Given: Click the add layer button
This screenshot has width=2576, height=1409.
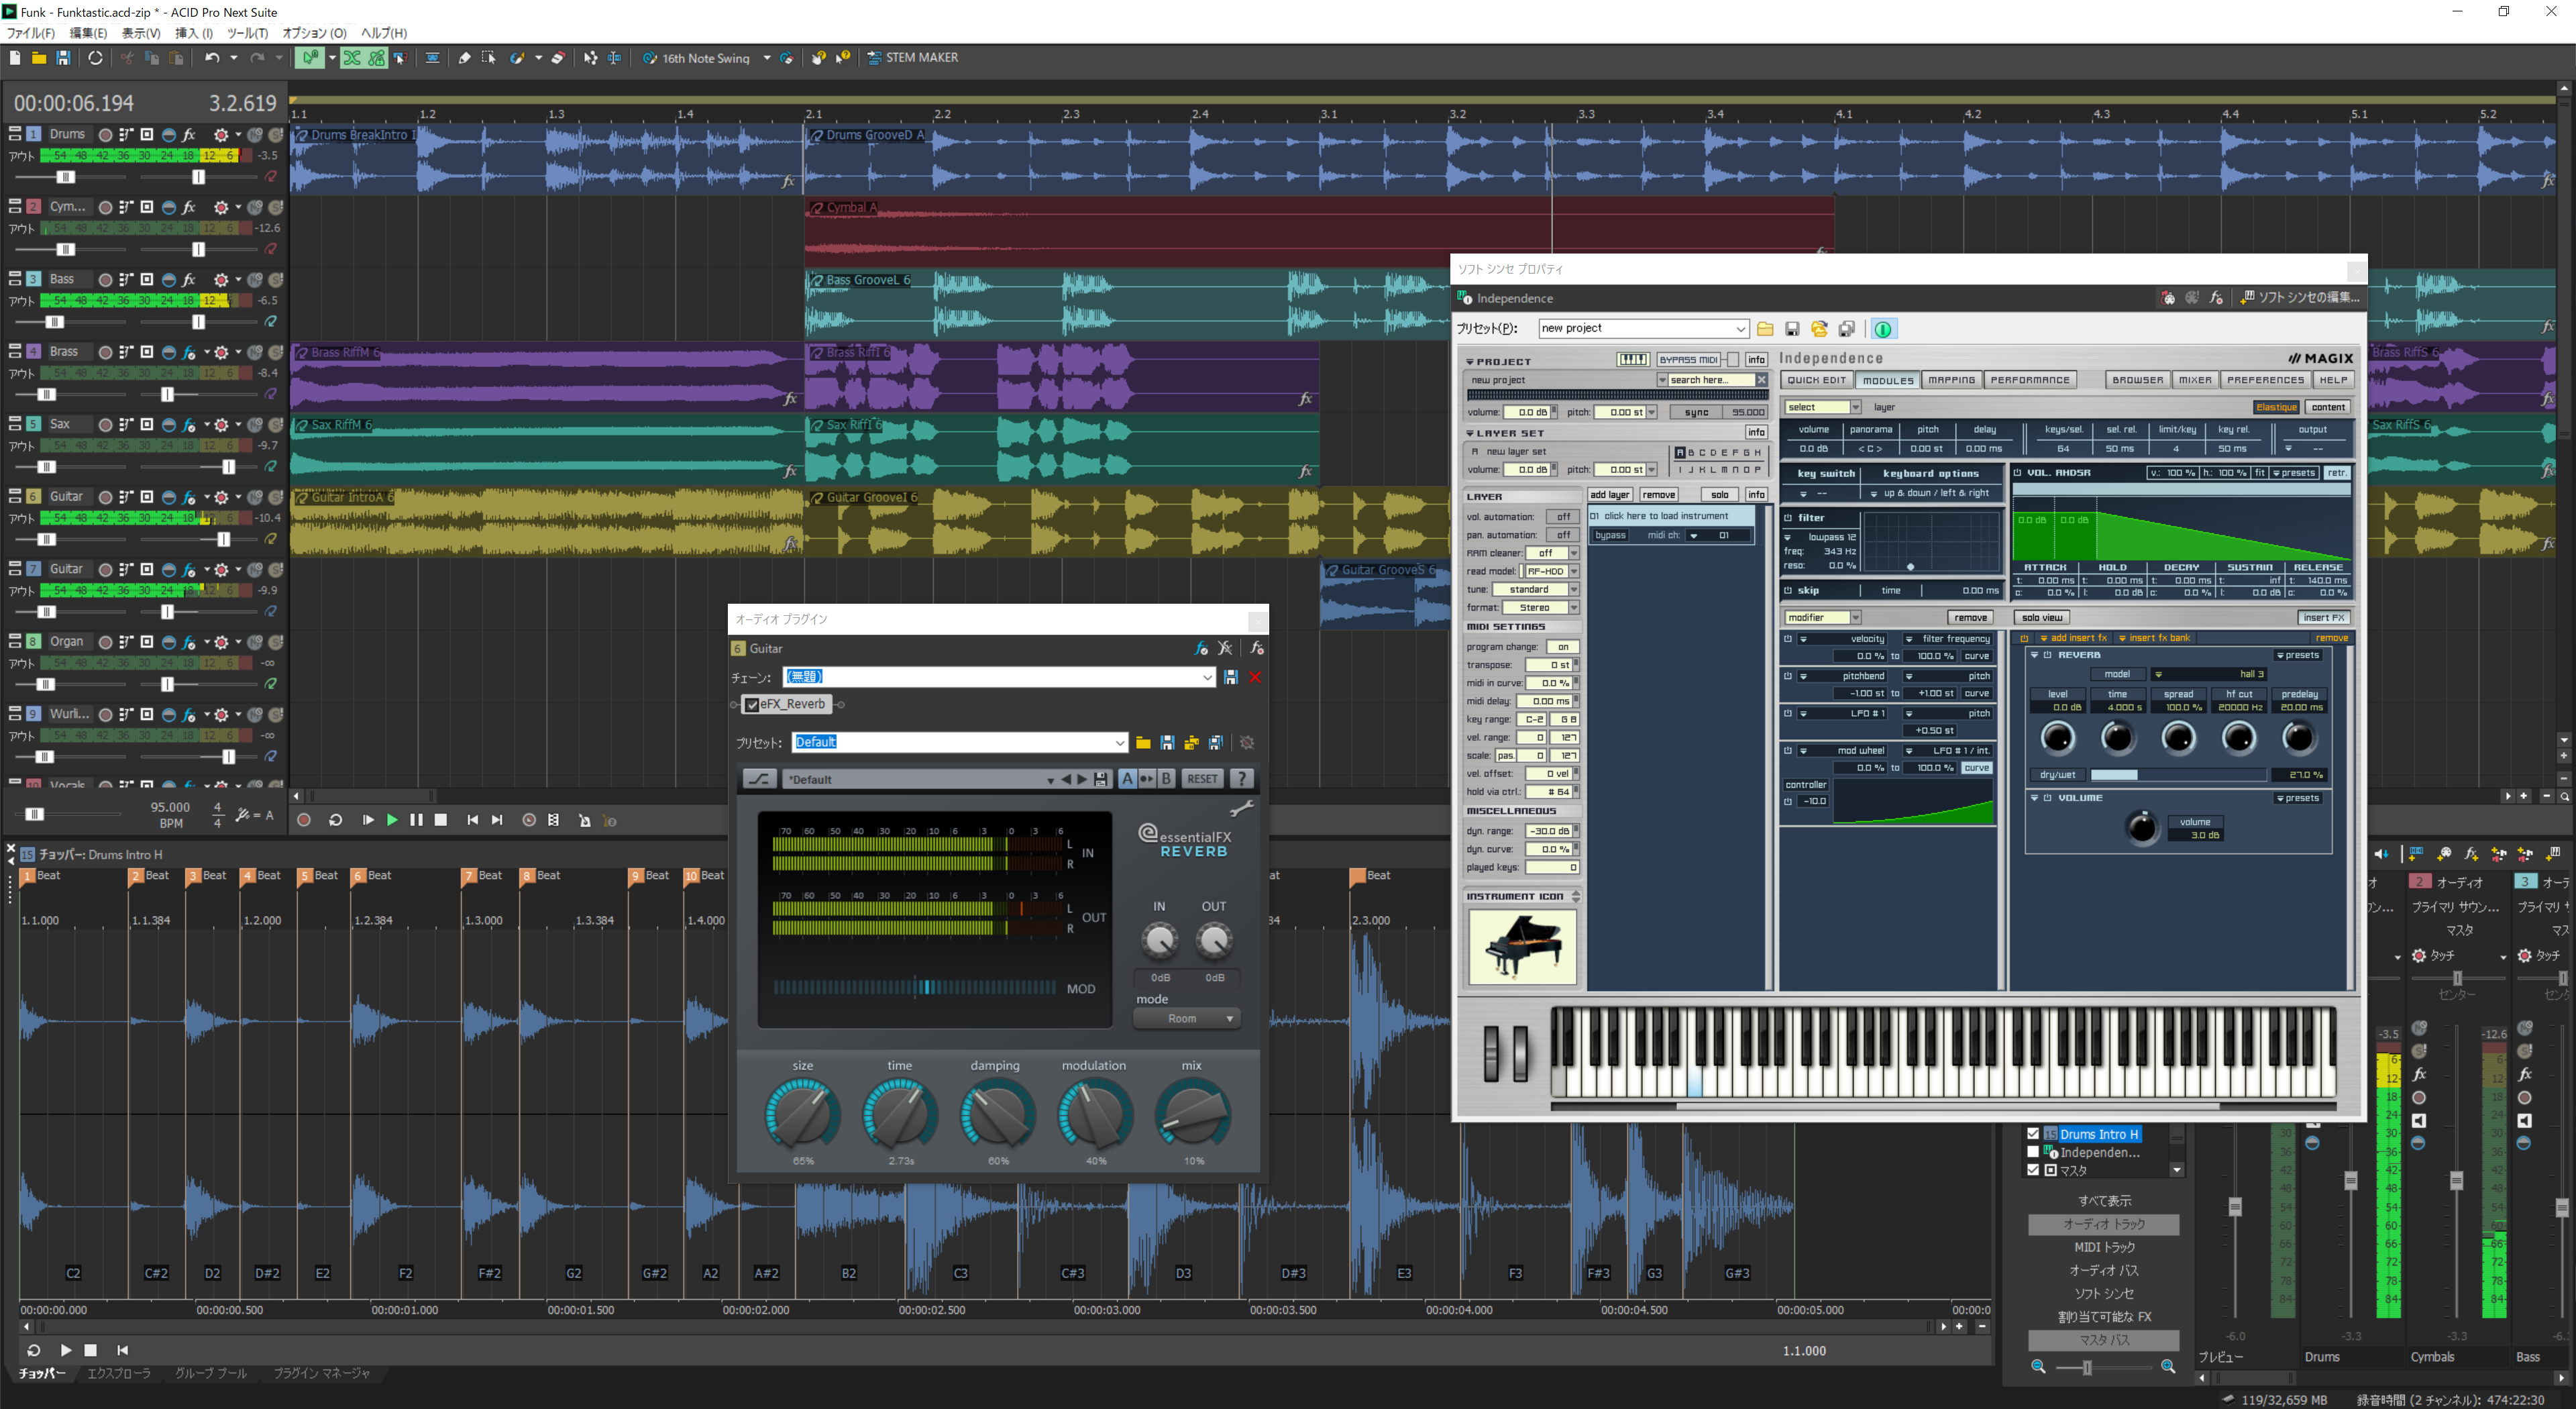Looking at the screenshot, I should click(1609, 495).
